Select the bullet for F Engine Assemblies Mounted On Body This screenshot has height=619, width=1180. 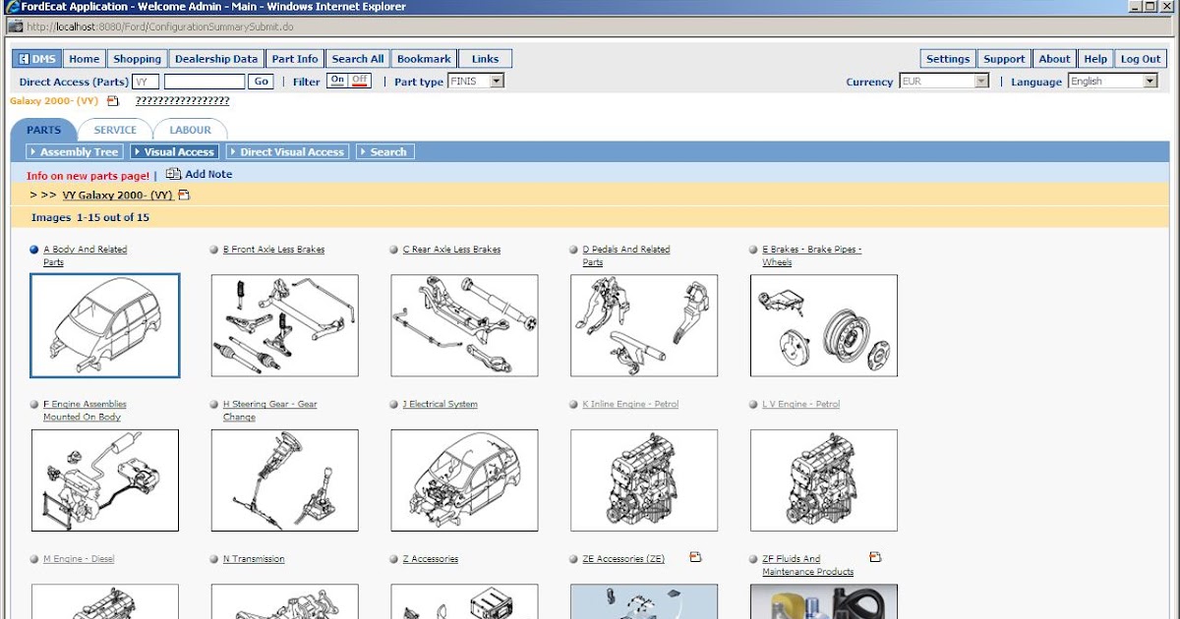34,404
